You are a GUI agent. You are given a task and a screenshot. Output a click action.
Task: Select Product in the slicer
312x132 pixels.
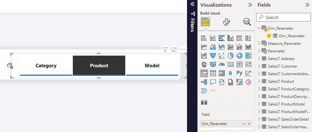pyautogui.click(x=99, y=66)
